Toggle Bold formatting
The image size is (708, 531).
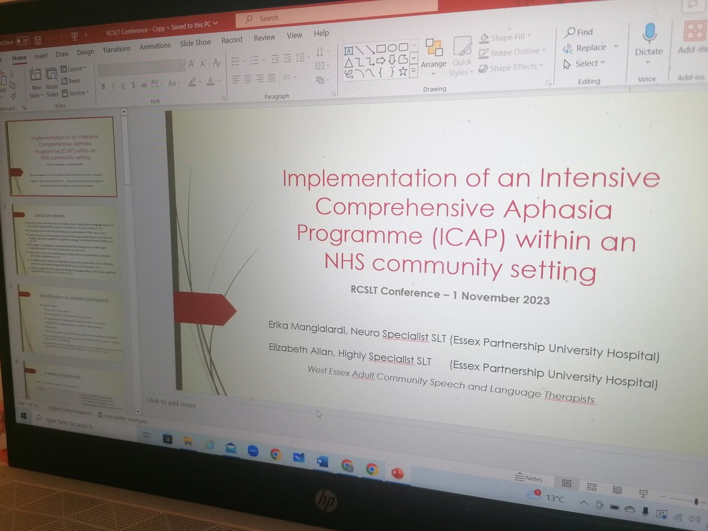(103, 87)
